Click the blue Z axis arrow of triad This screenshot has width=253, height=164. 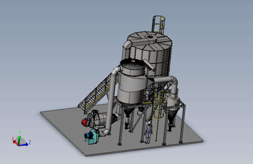pyautogui.click(x=24, y=145)
